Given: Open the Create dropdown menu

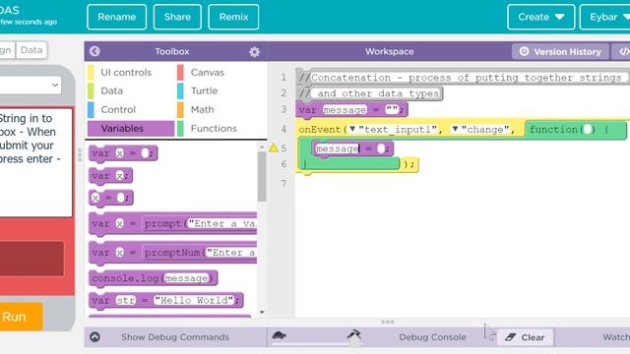Looking at the screenshot, I should [540, 17].
